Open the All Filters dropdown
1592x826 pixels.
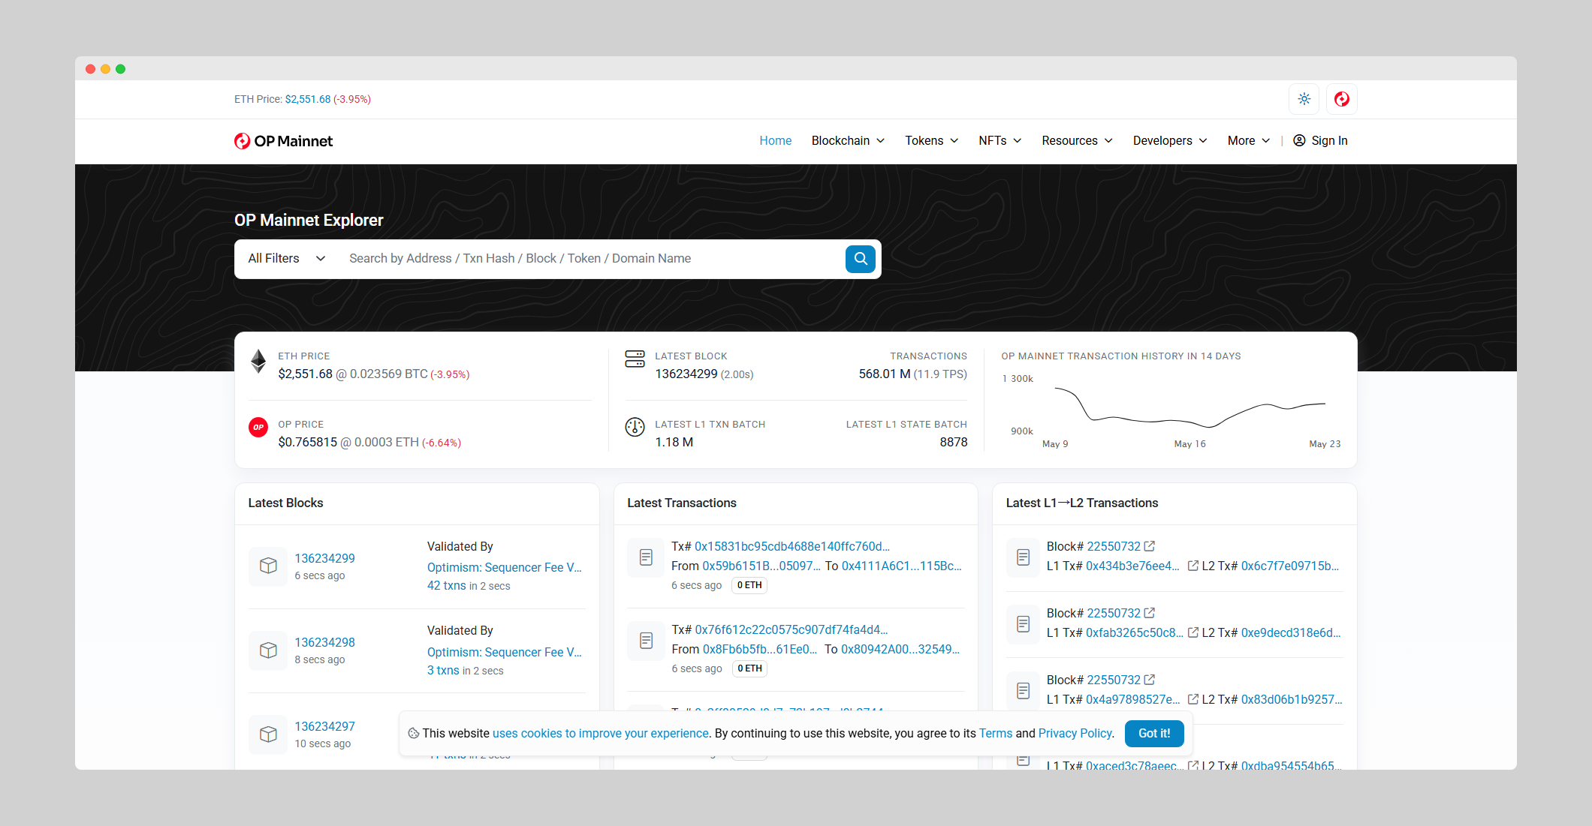coord(287,259)
